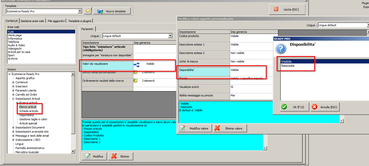Viewport: 369px width, 166px height.
Task: Select Mercatino musicale in the Sezioni tree
Action: pyautogui.click(x=27, y=152)
